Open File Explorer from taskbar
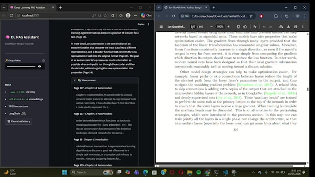 [189, 172]
